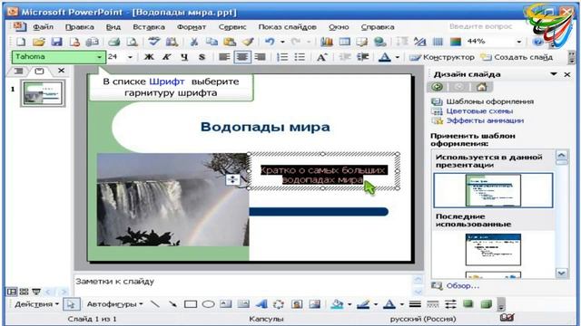Click the line color brush icon
Viewport: 581px width, 326px height.
pos(363,304)
